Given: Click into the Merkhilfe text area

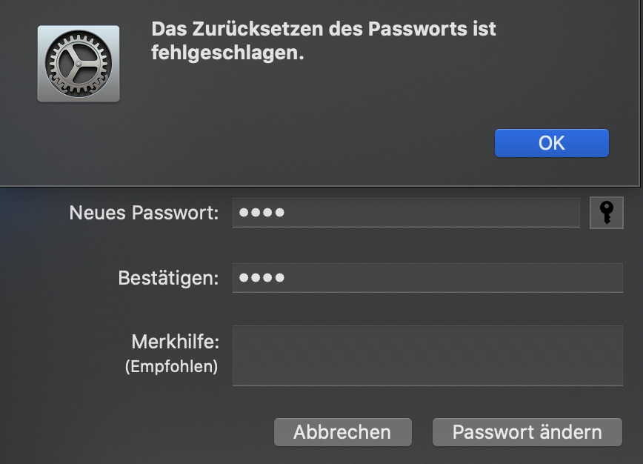Looking at the screenshot, I should [x=427, y=356].
